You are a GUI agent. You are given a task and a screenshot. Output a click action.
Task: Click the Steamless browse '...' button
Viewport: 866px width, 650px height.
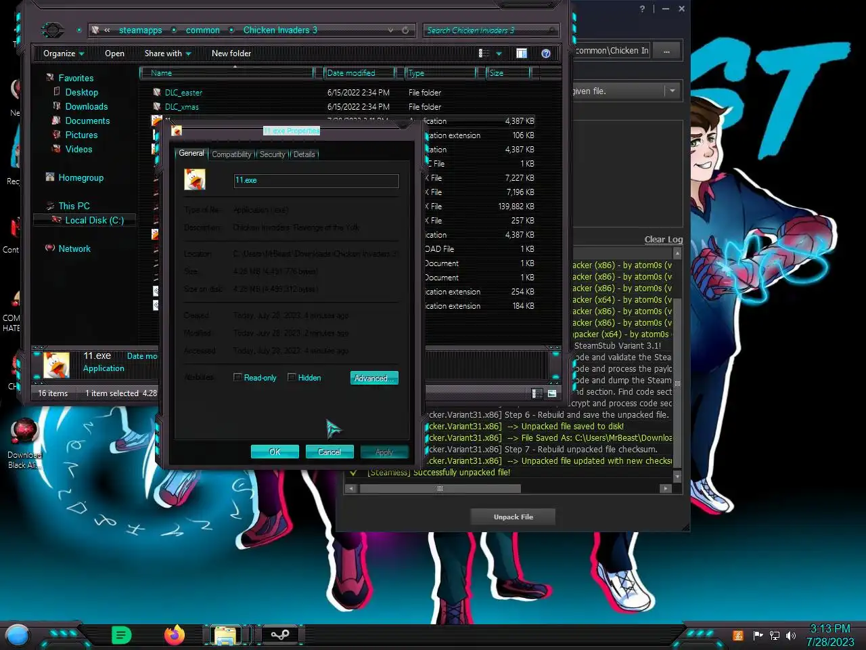click(x=666, y=51)
